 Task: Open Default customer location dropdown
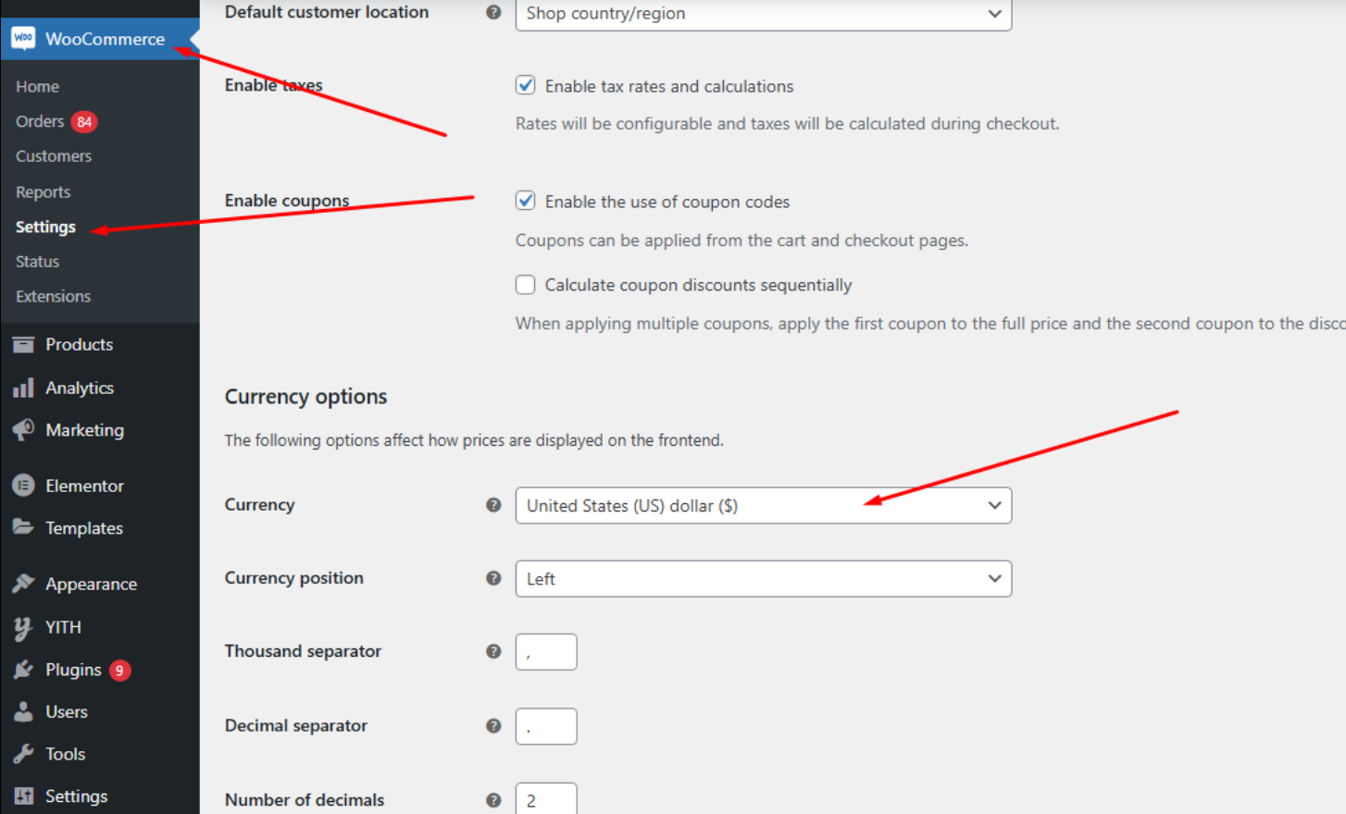[763, 14]
